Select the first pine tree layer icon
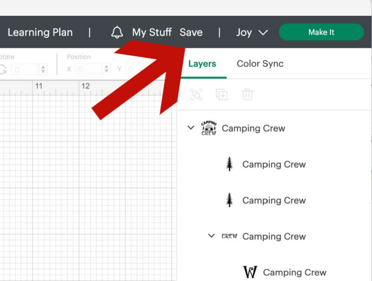The width and height of the screenshot is (372, 281). (229, 164)
